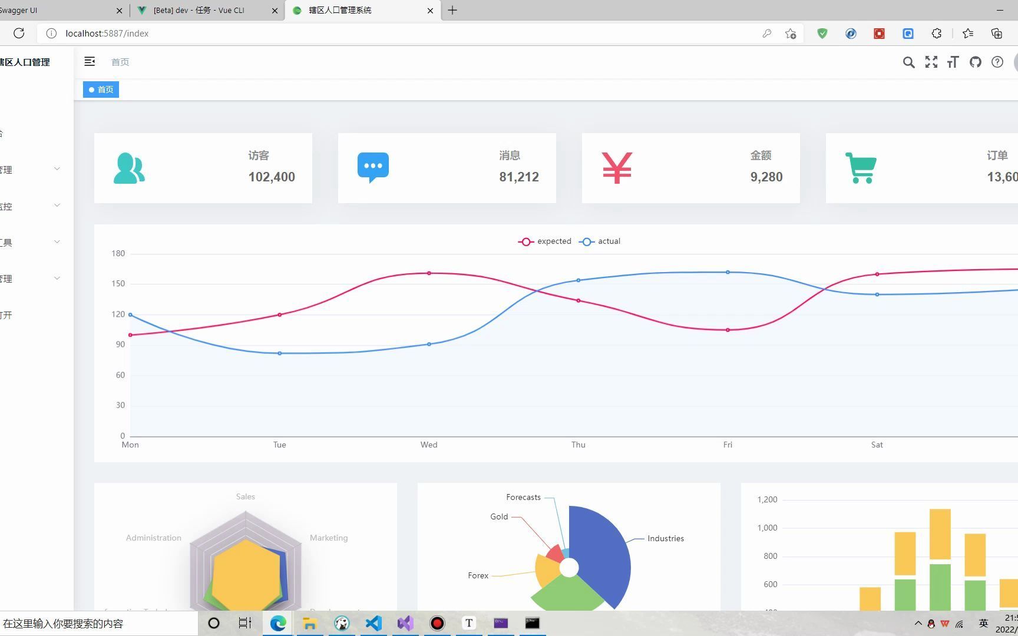The image size is (1018, 636).
Task: Reload the page with browser refresh icon
Action: 19,33
